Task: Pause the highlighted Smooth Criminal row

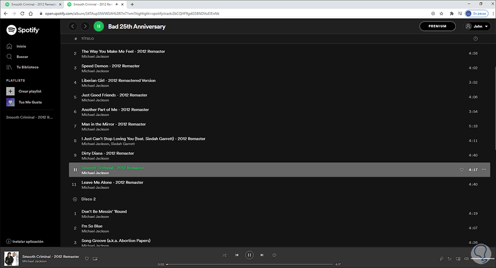Action: [x=75, y=170]
